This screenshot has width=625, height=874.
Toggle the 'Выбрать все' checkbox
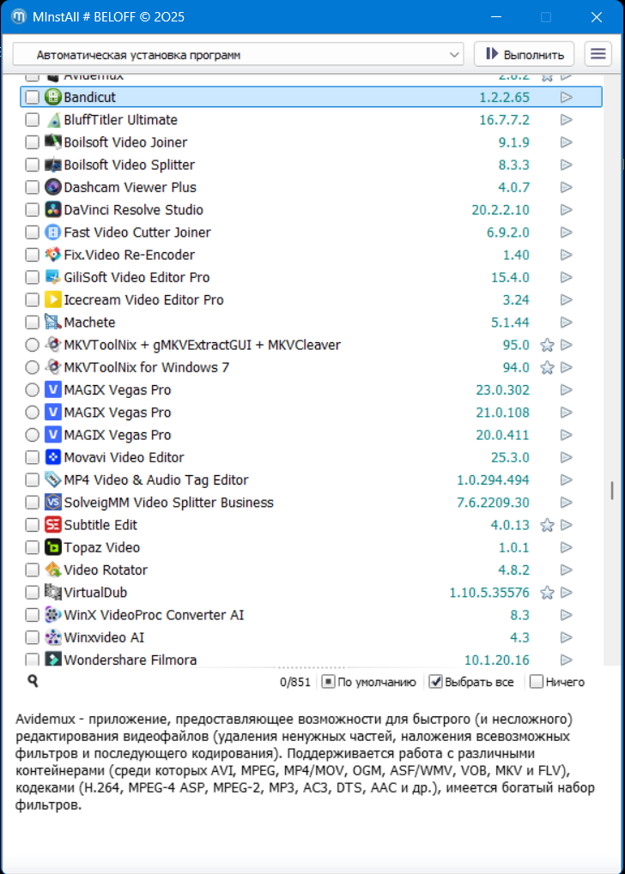pyautogui.click(x=436, y=682)
